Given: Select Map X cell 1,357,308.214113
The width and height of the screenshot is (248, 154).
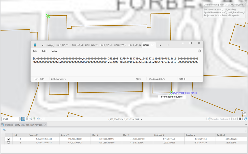Looking at the screenshot, I should (x=107, y=139).
